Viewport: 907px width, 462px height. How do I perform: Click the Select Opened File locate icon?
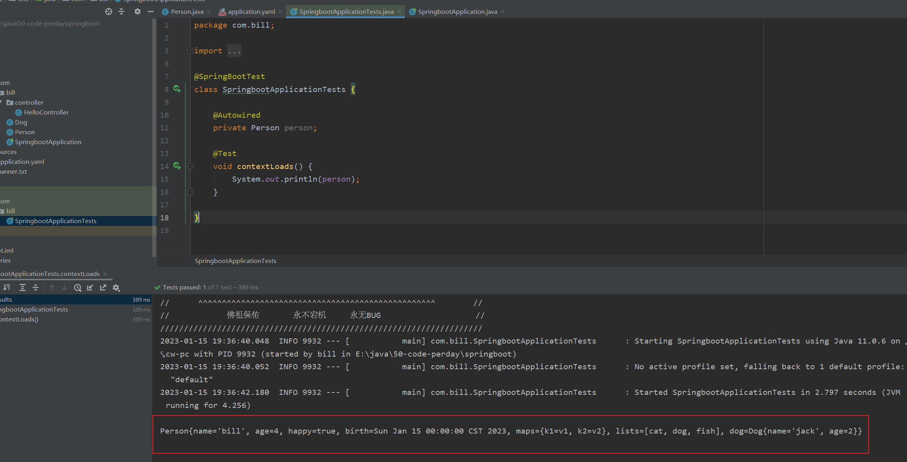tap(109, 11)
